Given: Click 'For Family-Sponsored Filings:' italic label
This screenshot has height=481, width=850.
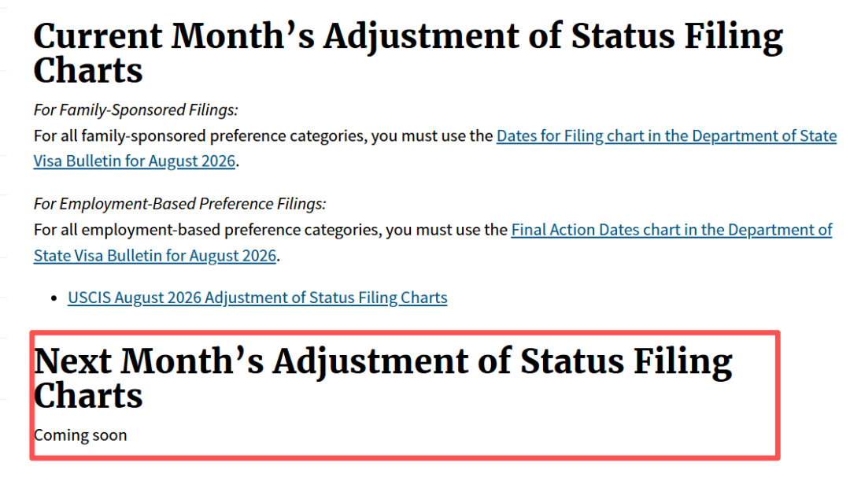Looking at the screenshot, I should (135, 110).
